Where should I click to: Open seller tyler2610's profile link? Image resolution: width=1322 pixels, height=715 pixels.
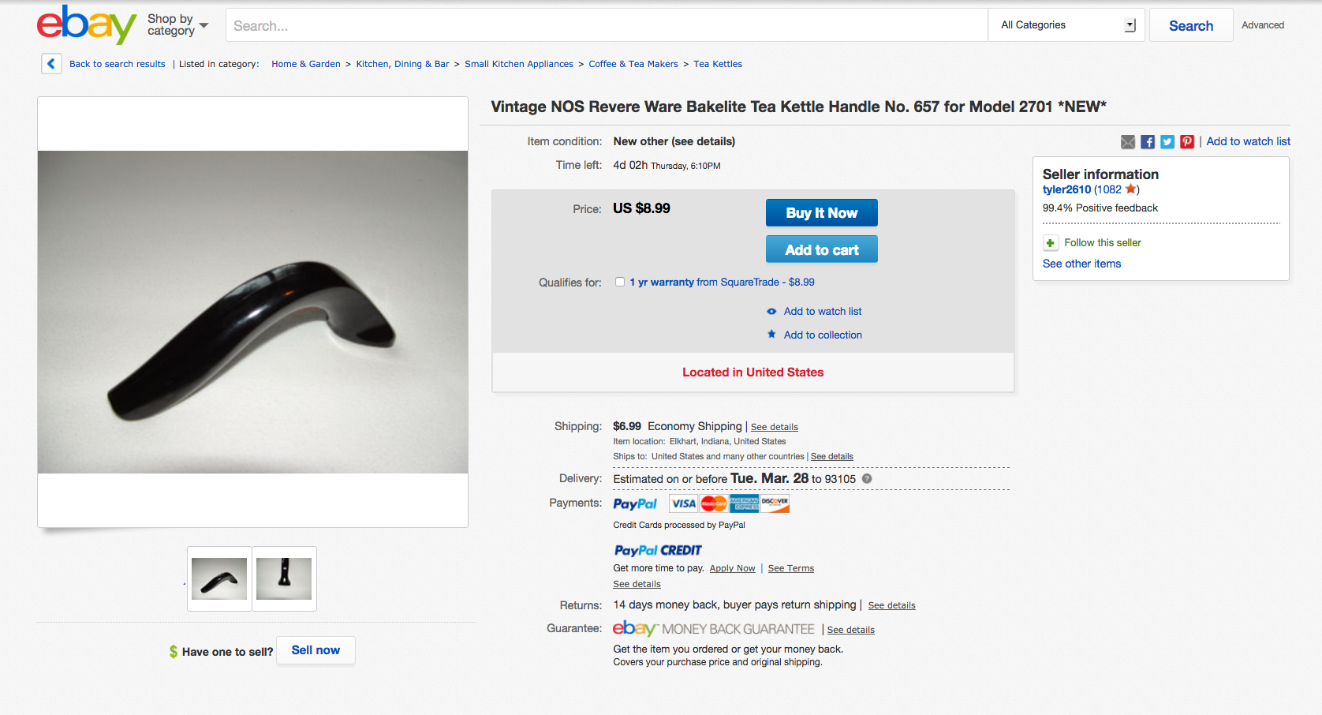1066,189
